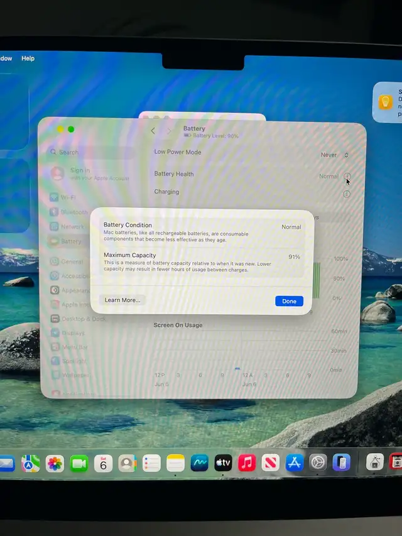Click the yellow minimize window button
Viewport: 402px width, 536px height.
(60, 129)
